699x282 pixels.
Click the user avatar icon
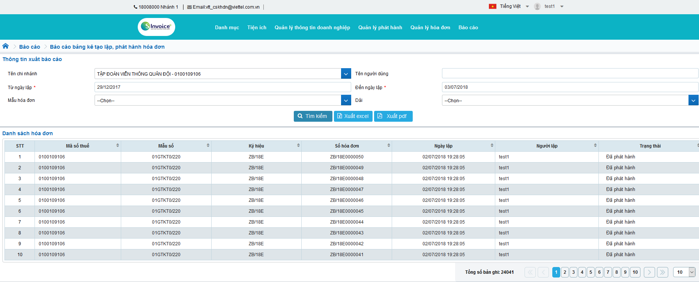tap(537, 6)
